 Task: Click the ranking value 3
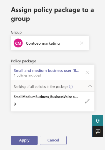pyautogui.click(x=15, y=104)
